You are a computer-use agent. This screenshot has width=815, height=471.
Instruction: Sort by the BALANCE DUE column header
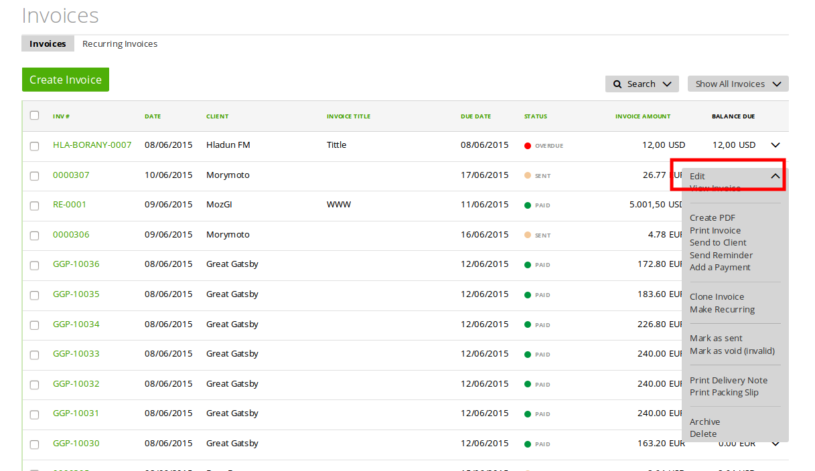coord(733,116)
